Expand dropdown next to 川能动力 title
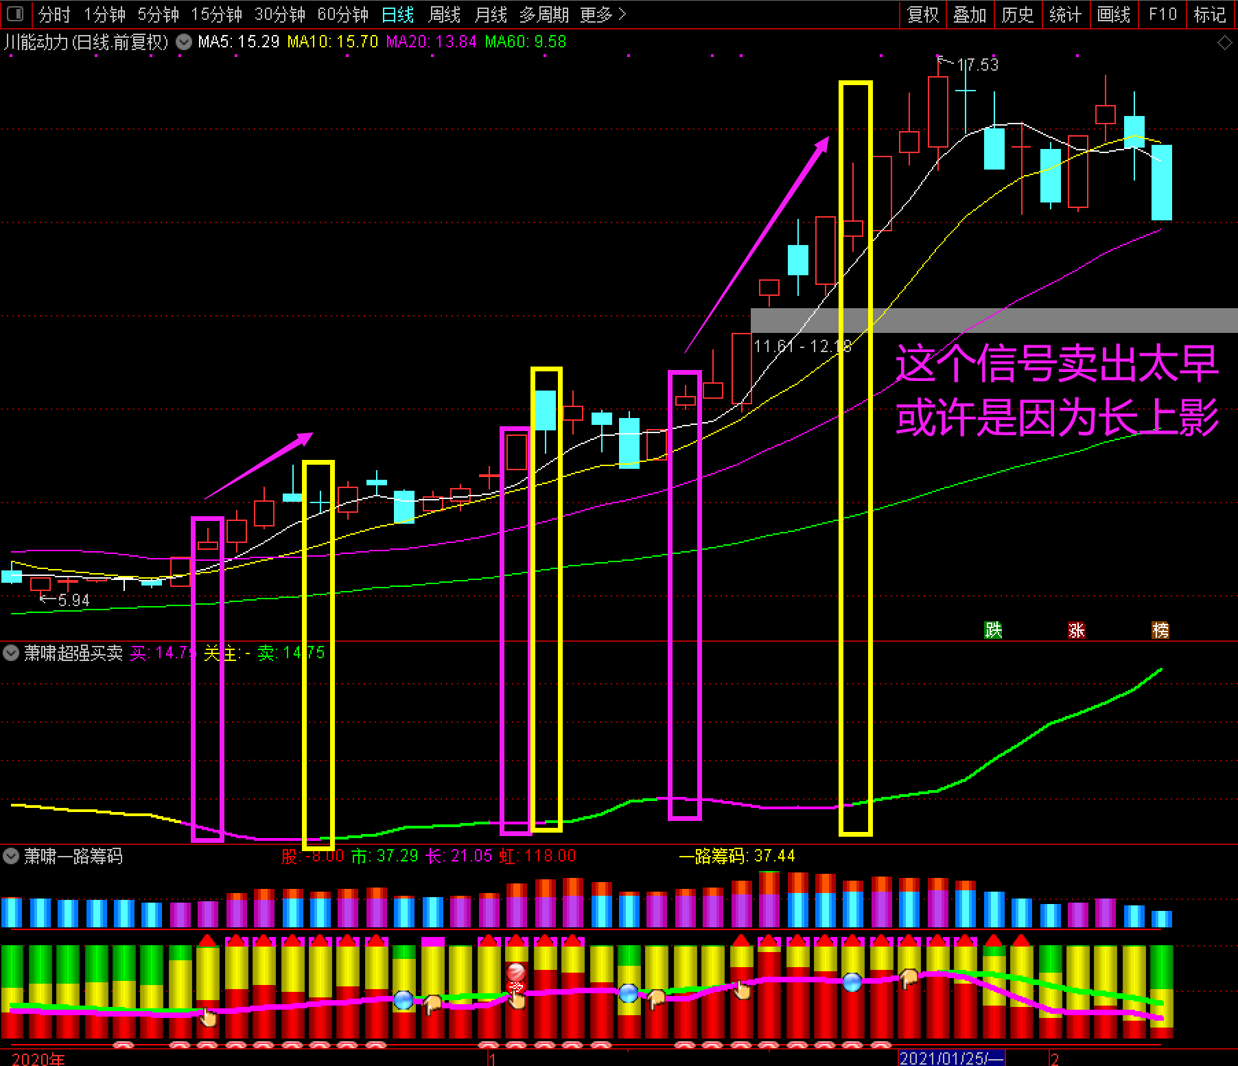 click(x=184, y=42)
